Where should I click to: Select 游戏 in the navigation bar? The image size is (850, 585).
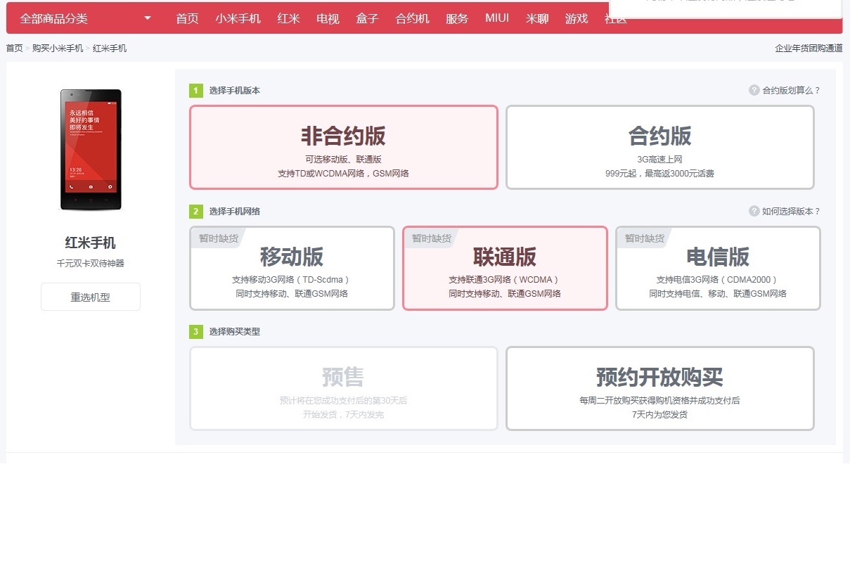click(577, 19)
